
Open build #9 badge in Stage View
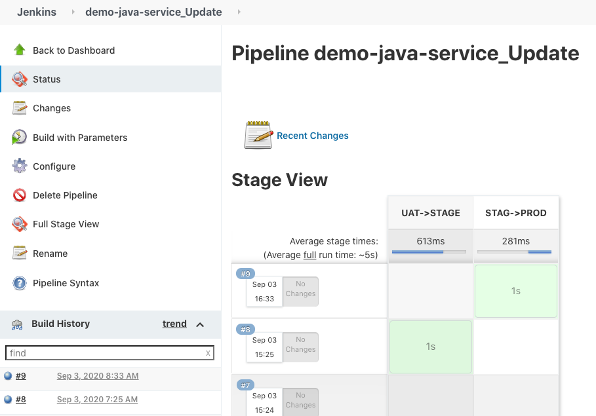246,274
